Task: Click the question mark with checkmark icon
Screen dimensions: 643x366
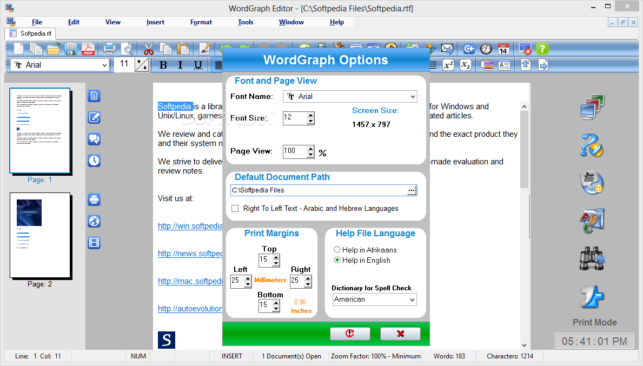Action: [592, 145]
